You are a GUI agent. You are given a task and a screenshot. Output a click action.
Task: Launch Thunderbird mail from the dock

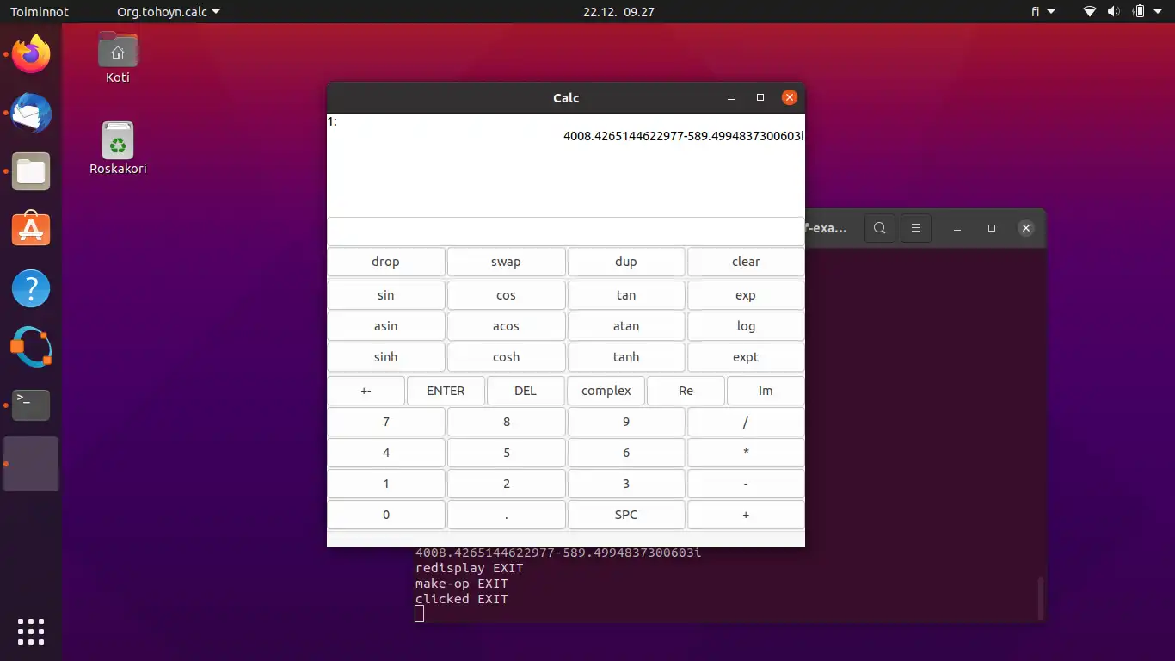point(31,113)
